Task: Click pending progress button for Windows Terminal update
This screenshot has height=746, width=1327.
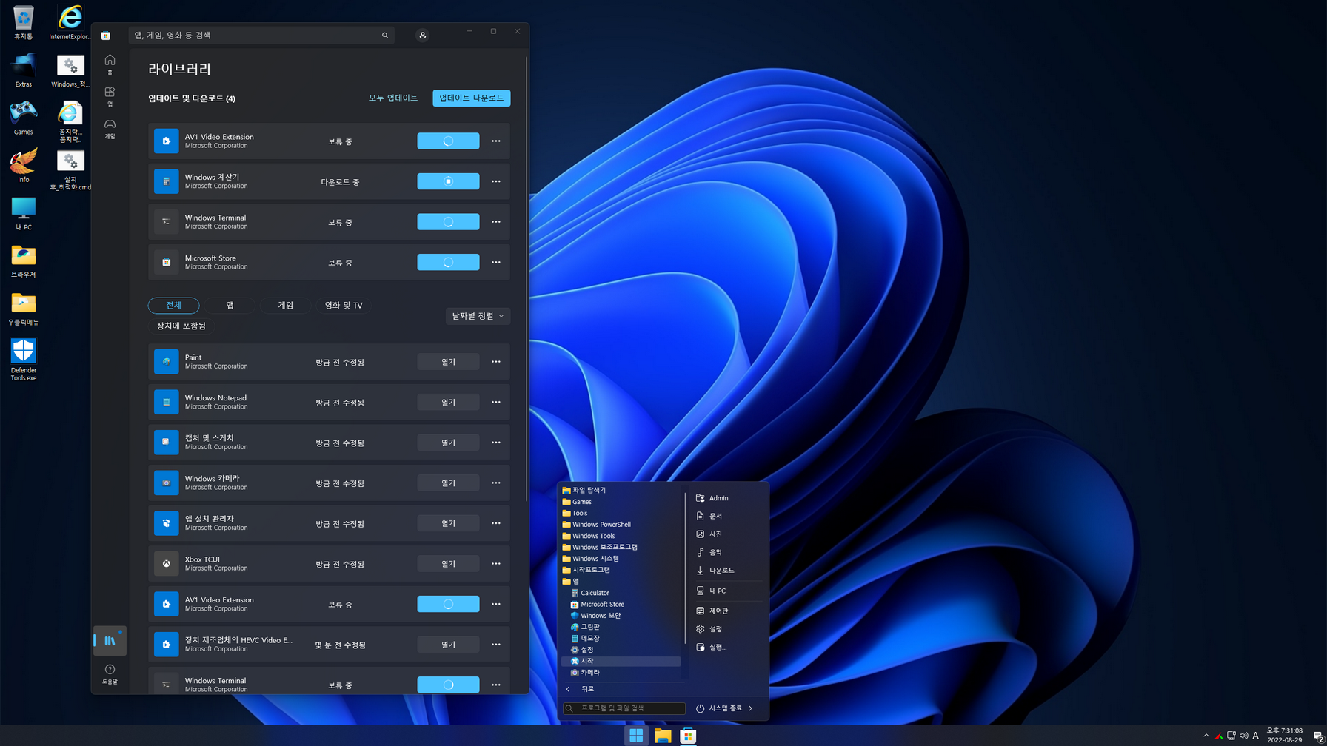Action: [448, 222]
